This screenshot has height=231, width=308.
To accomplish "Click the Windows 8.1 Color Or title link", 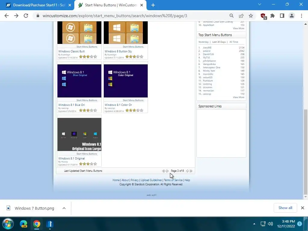I will (x=118, y=105).
